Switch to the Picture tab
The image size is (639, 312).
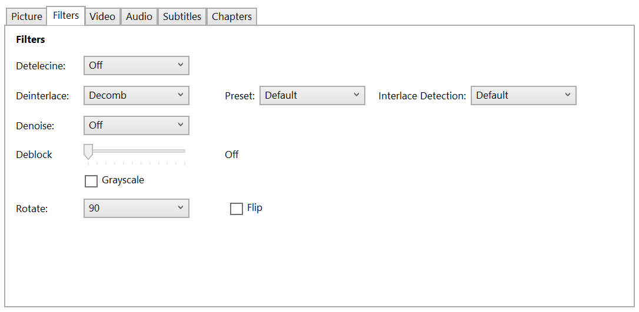click(27, 16)
